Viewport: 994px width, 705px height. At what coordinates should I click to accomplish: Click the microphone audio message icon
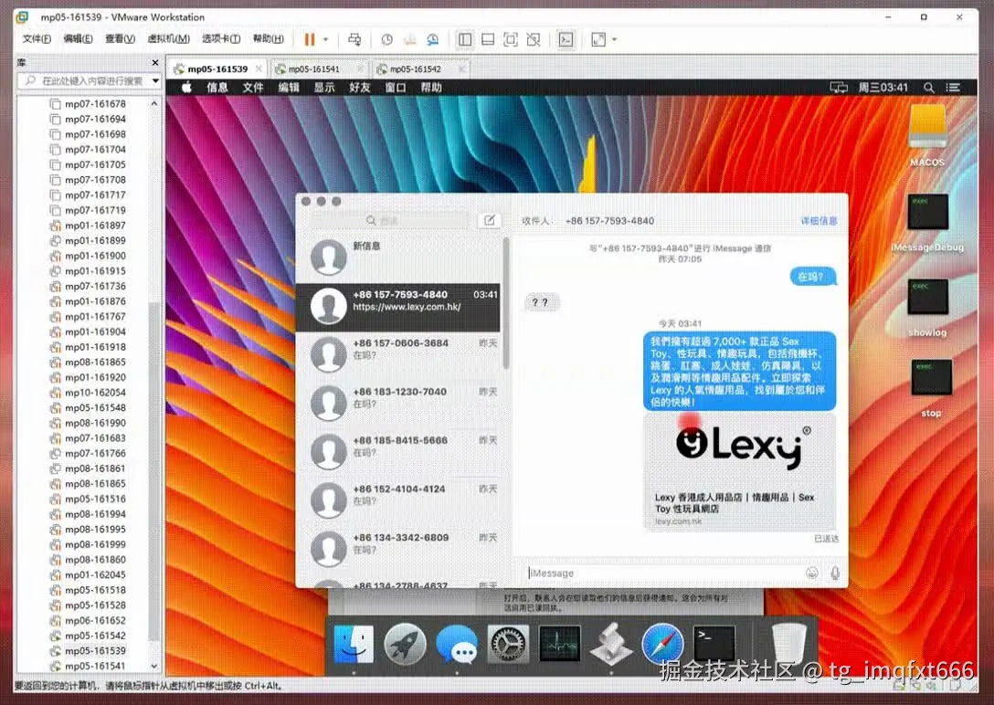[835, 573]
